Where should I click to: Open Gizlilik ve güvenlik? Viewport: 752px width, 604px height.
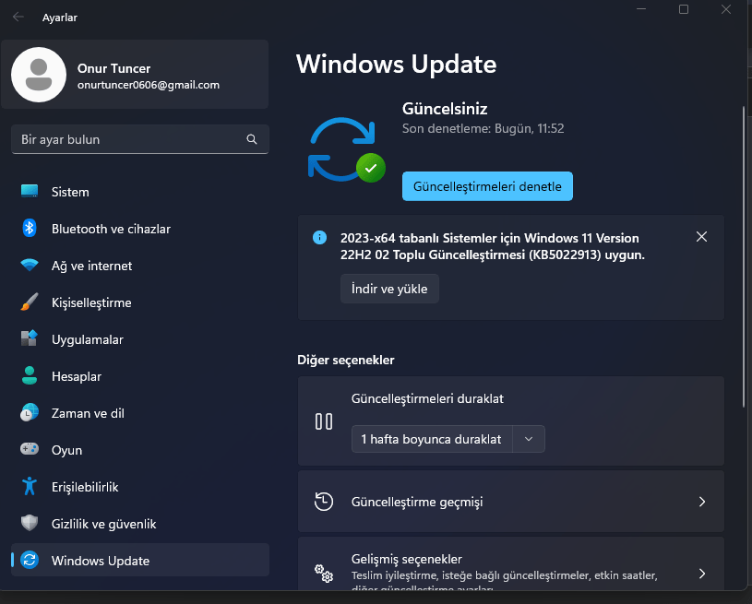139,524
